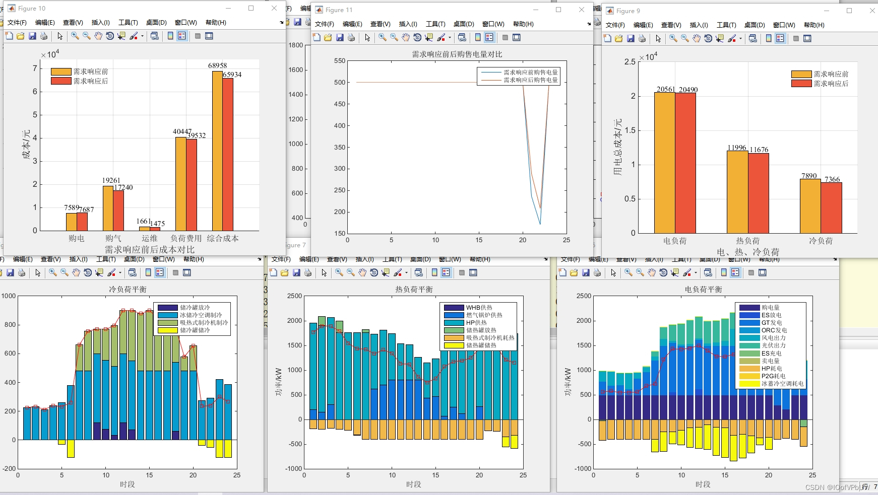Click dock arrow at Figure 10 menu bar end
Screen dimensions: 878x495
[281, 23]
